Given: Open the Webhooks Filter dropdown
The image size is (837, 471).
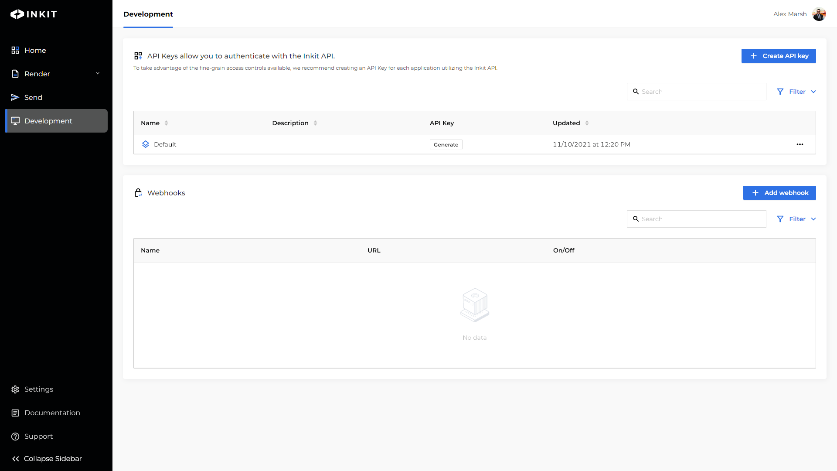Looking at the screenshot, I should (796, 219).
